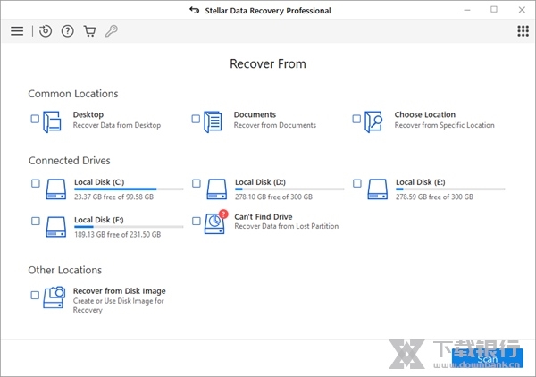Click the Choose Location search icon

tap(374, 121)
